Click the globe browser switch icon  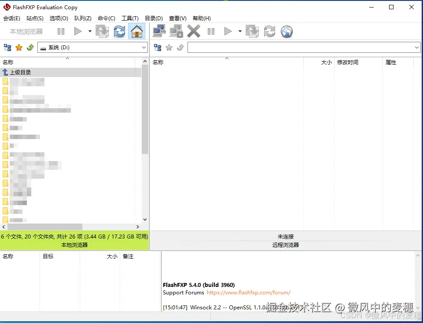(287, 31)
